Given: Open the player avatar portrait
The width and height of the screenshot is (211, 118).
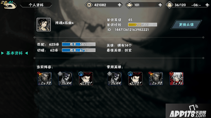Looking at the screenshot, I should pos(44,25).
